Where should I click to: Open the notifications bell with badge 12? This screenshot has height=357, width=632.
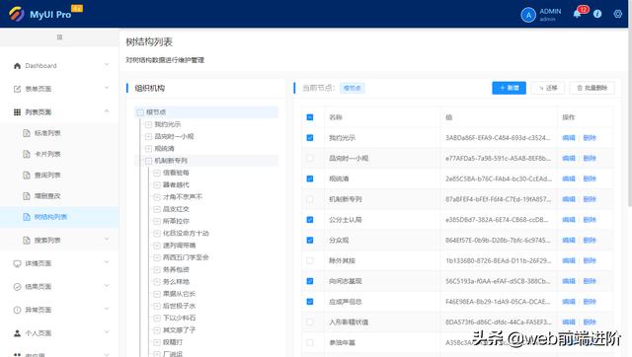click(577, 14)
